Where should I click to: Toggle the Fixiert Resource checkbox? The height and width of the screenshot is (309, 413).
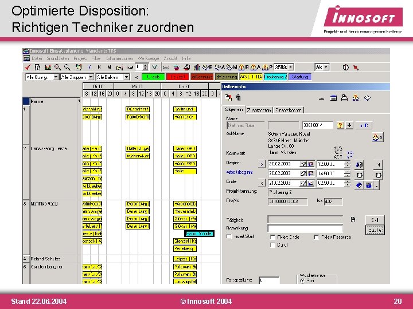pos(316,237)
